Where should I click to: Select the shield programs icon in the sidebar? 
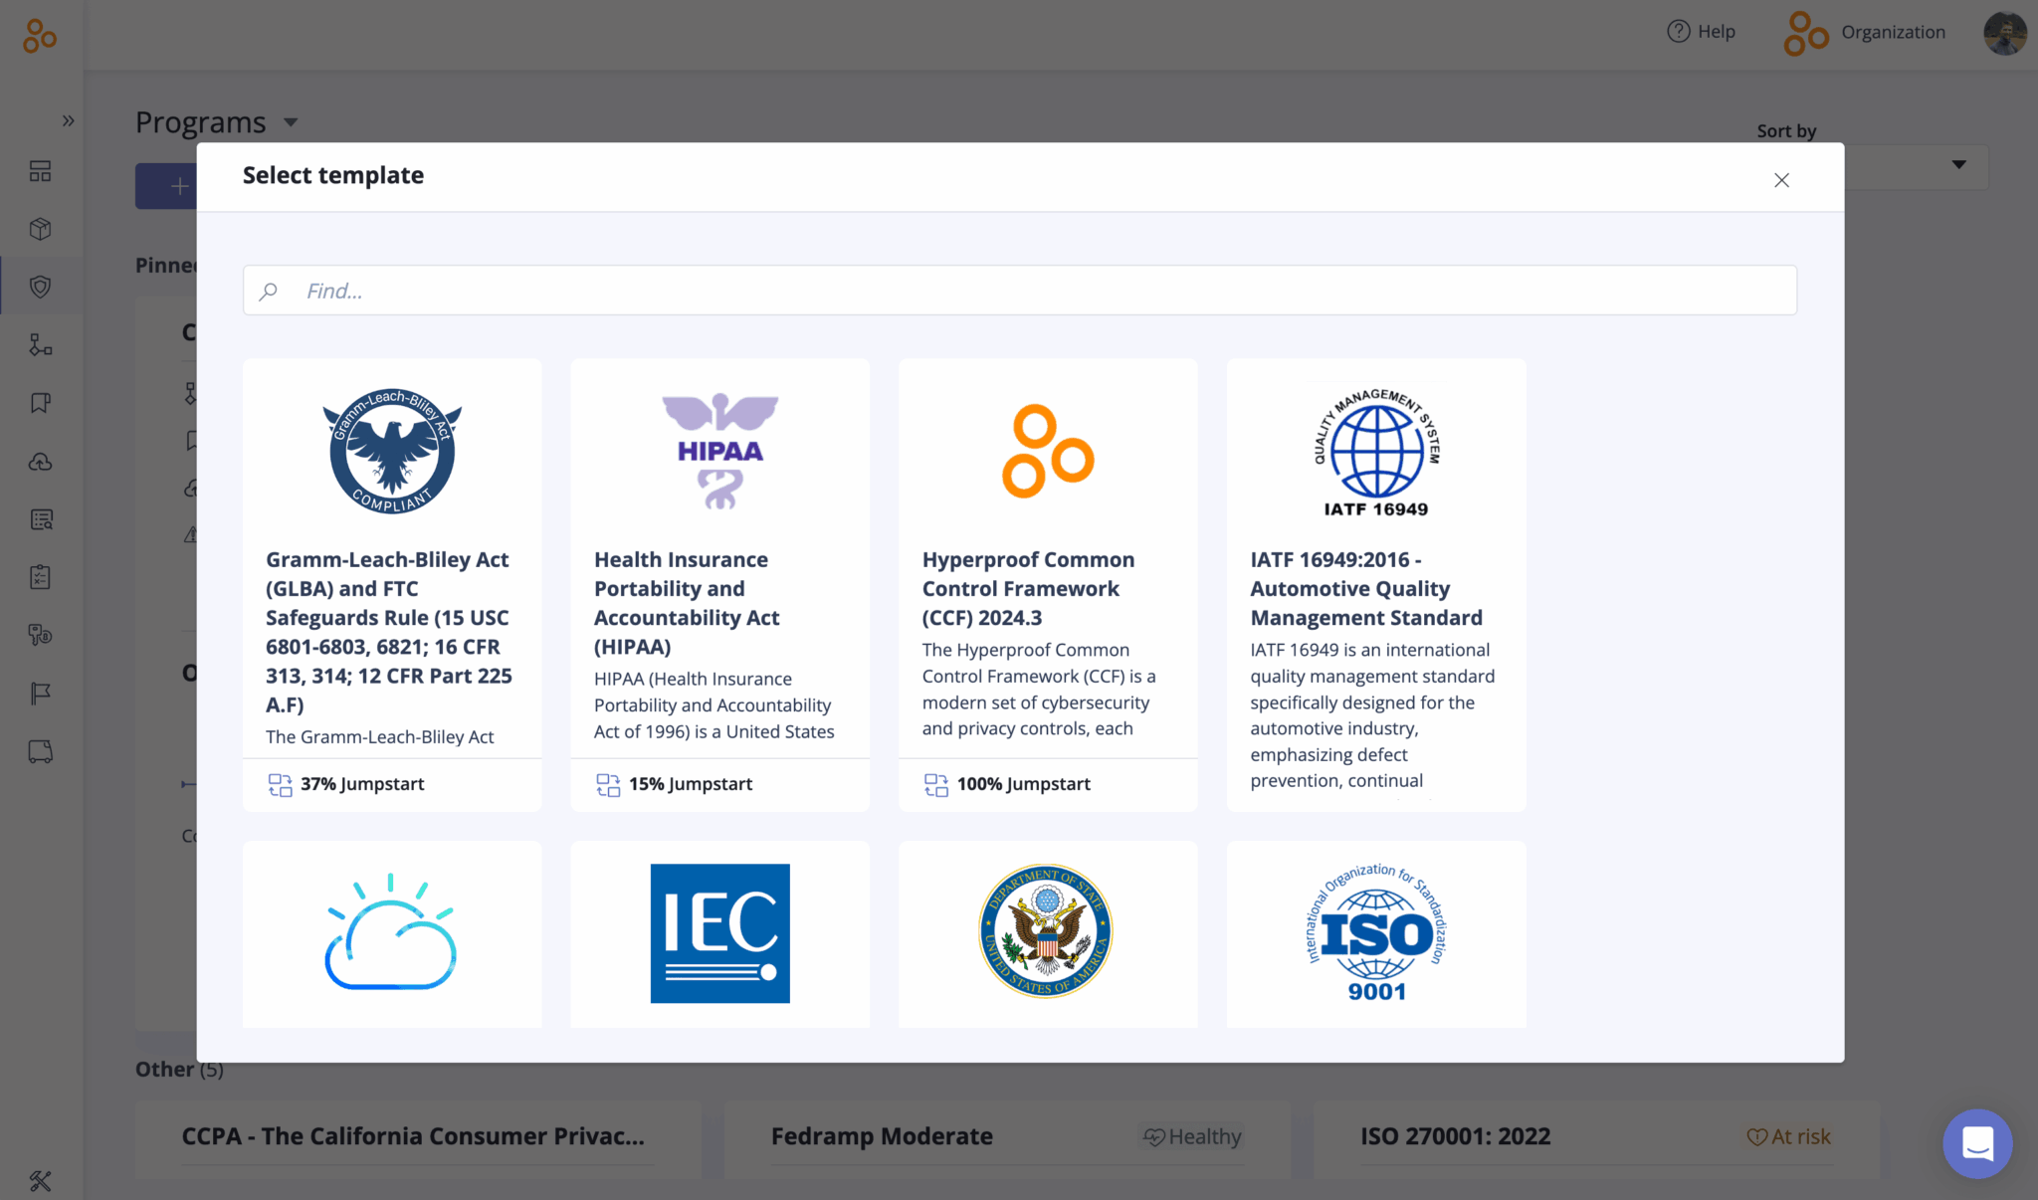pos(40,287)
